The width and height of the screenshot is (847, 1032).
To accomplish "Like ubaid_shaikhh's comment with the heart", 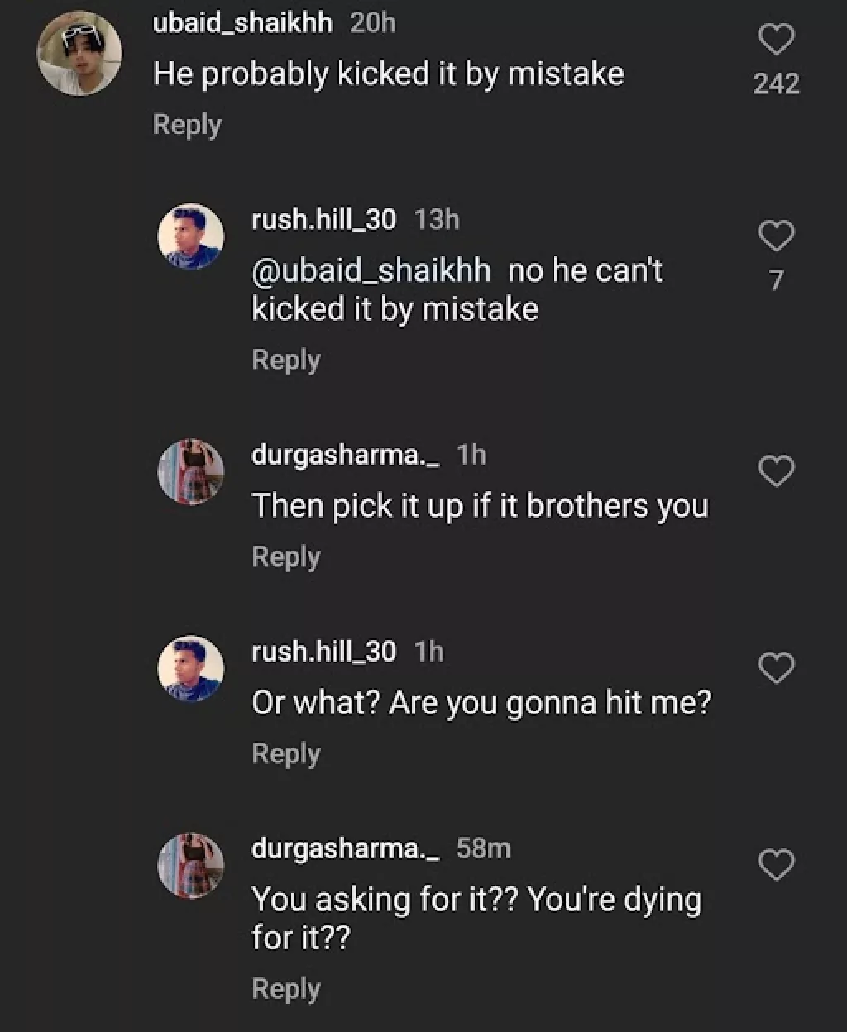I will 776,39.
